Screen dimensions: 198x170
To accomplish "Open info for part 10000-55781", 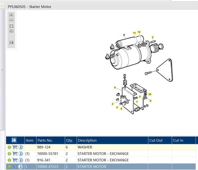I will (x=21, y=153).
